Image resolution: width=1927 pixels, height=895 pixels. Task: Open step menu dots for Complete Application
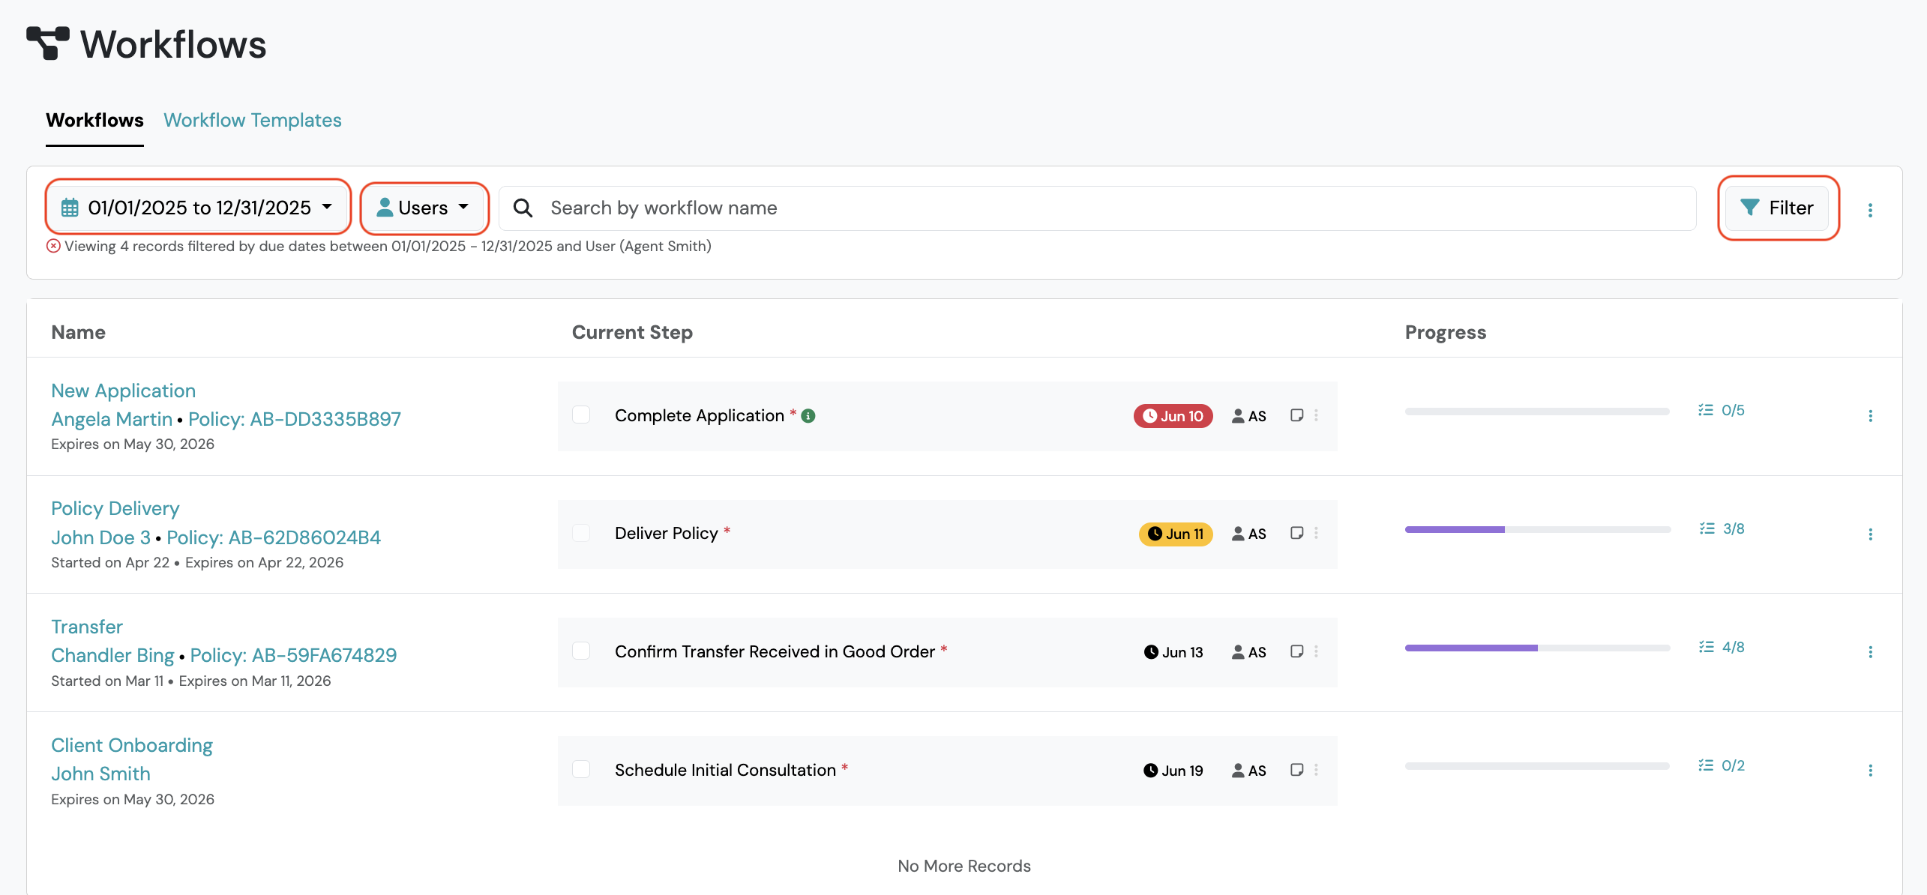[x=1316, y=415]
